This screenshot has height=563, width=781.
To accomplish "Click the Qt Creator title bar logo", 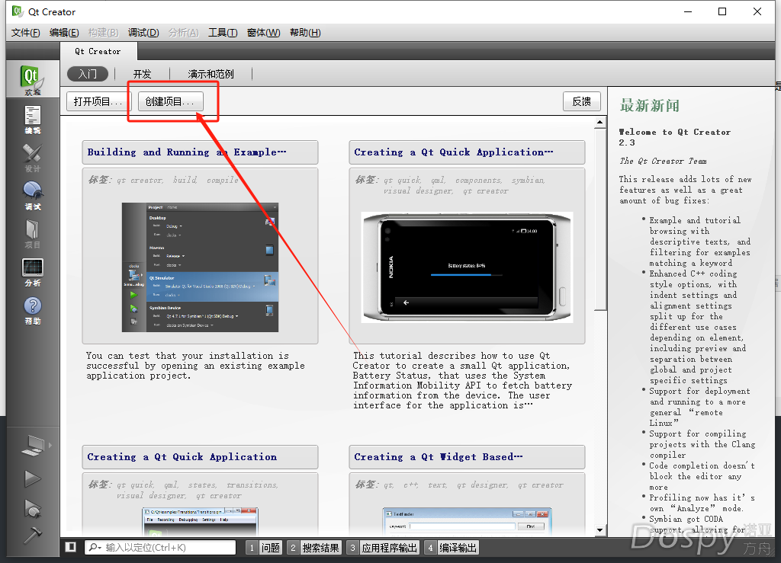I will point(18,11).
